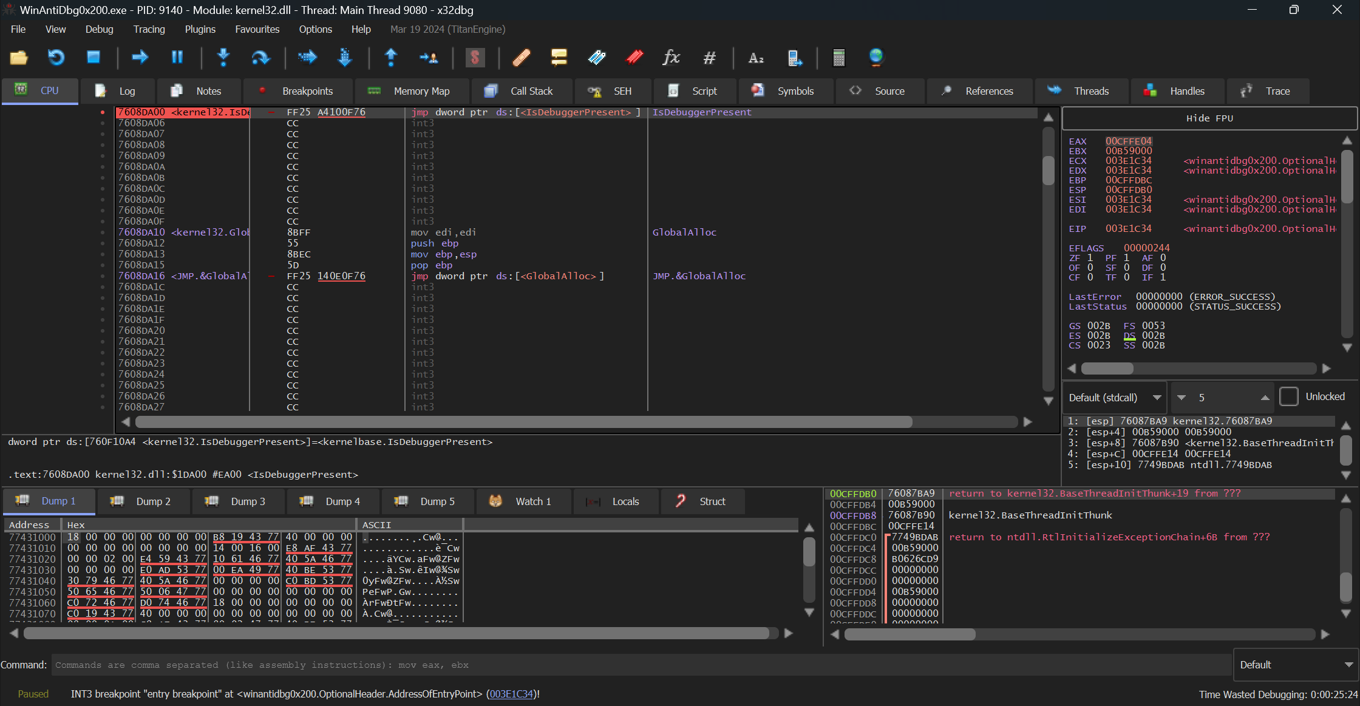Switch to the Log tab
The image size is (1360, 706).
117,91
